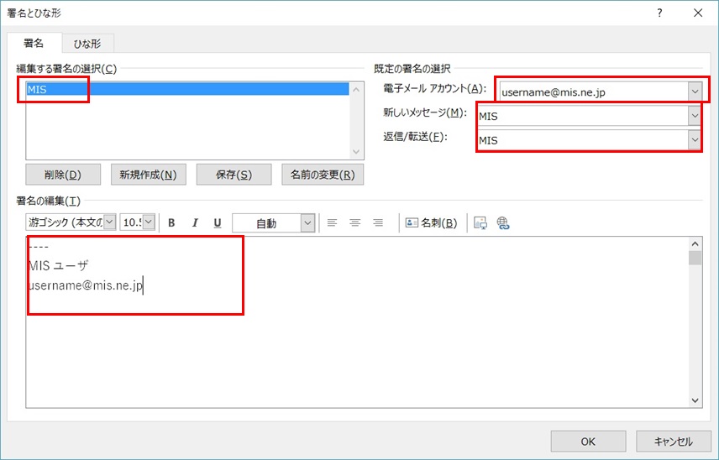Close the 署名とひな形 dialog
This screenshot has width=719, height=460.
tap(698, 13)
